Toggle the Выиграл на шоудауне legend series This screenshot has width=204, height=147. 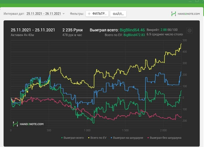coord(127,138)
